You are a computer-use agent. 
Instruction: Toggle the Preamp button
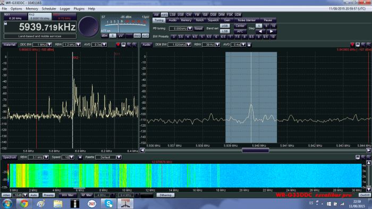(x=49, y=195)
